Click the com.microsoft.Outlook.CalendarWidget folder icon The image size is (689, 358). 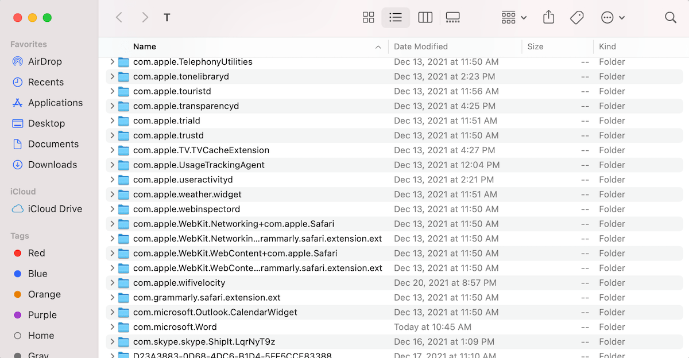tap(123, 312)
